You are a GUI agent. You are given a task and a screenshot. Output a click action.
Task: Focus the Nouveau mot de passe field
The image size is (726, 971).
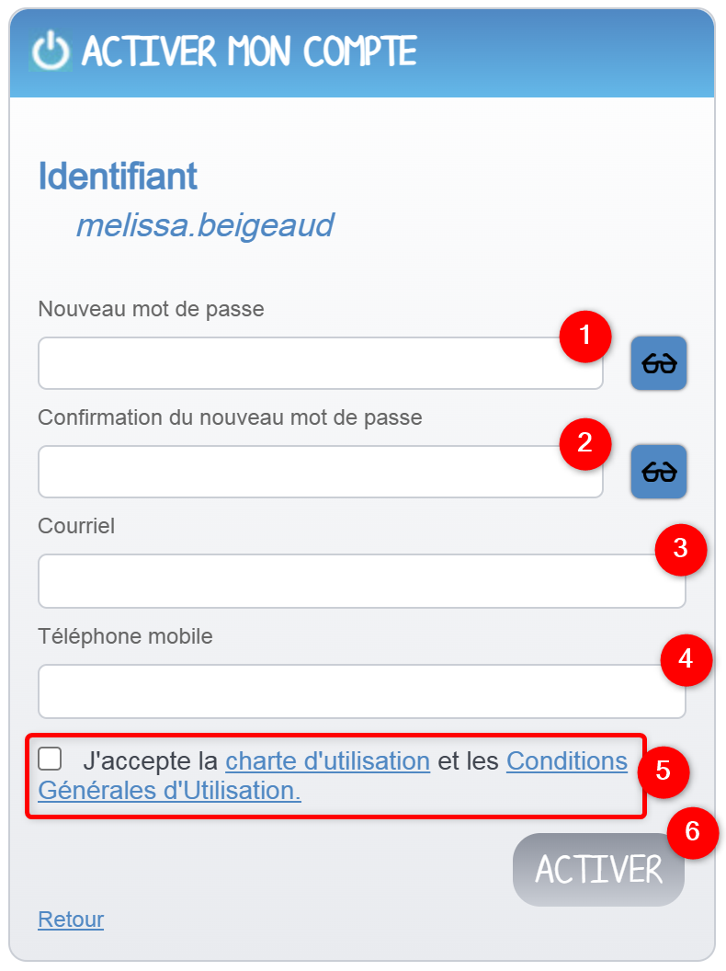(x=320, y=363)
